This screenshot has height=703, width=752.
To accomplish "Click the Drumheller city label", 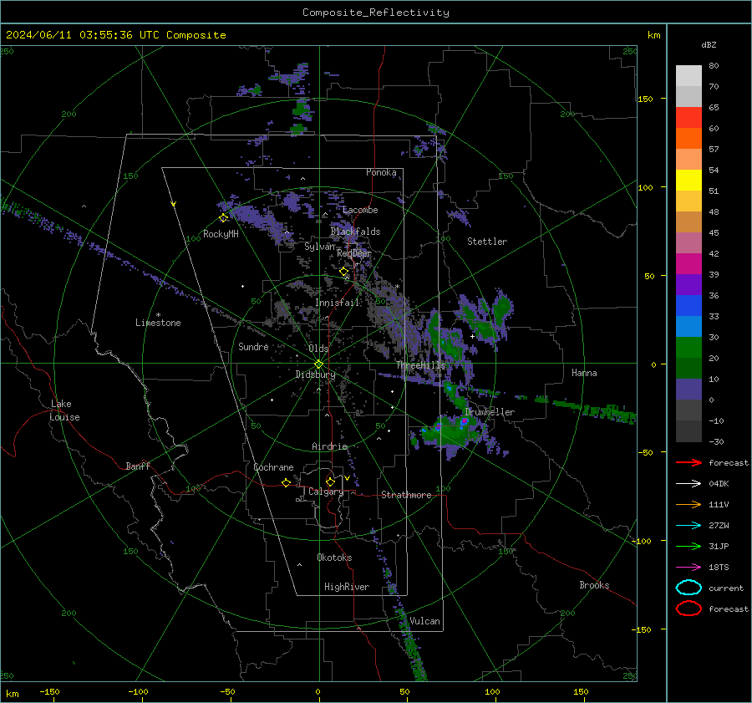I will [x=490, y=412].
